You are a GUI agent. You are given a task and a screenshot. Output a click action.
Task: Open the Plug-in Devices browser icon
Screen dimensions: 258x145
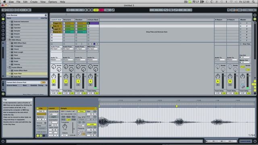[3, 23]
